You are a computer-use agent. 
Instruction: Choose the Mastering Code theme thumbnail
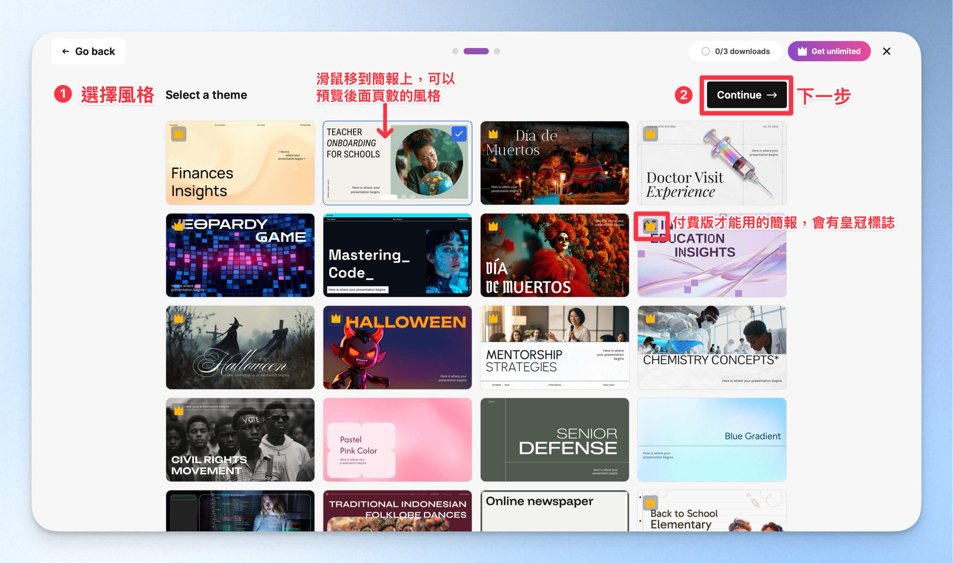397,255
